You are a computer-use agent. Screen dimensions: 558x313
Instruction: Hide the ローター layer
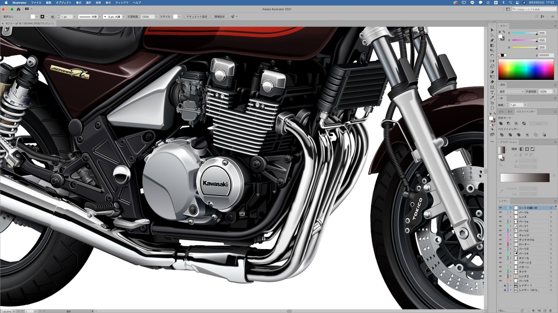pos(500,244)
